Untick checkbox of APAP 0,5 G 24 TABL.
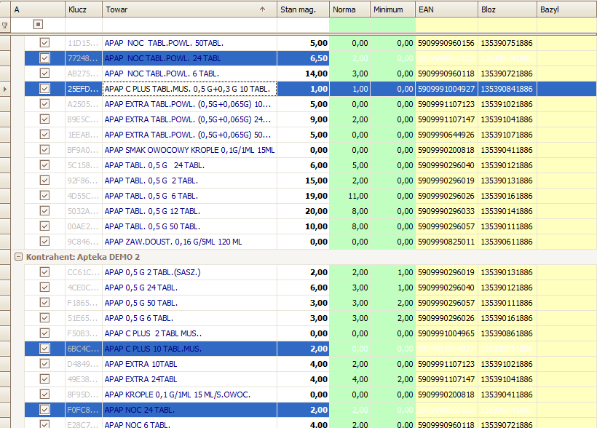Viewport: 597px width, 428px height. 44,288
